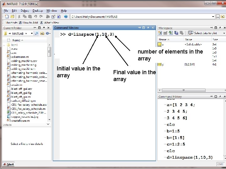Click Import Data icon in Workspace toolbar
Viewport: 226px width, 169px height.
click(x=171, y=33)
